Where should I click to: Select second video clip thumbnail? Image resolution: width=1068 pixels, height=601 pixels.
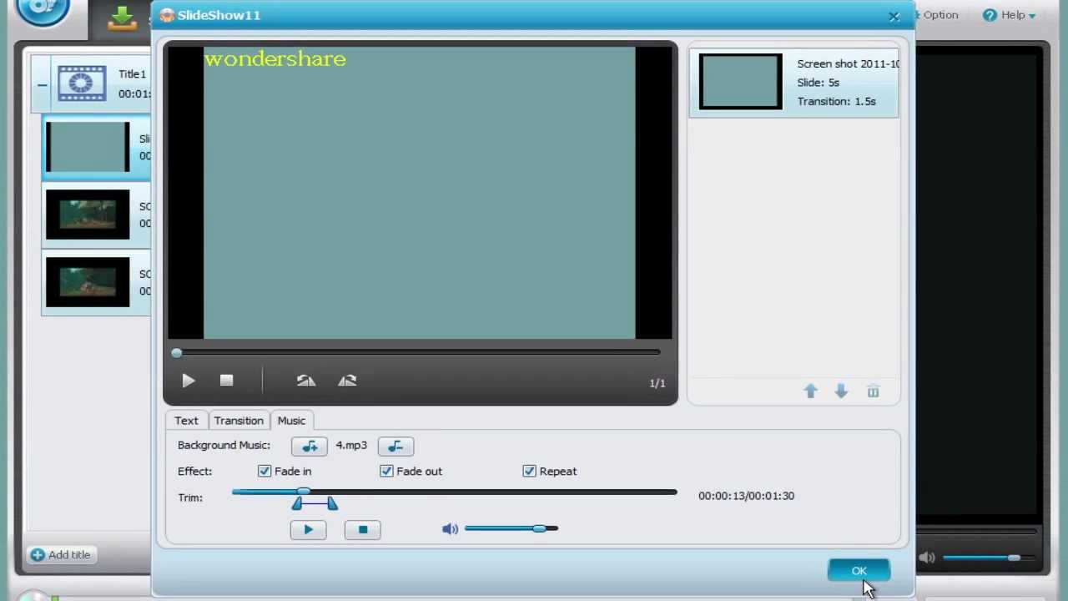point(88,282)
